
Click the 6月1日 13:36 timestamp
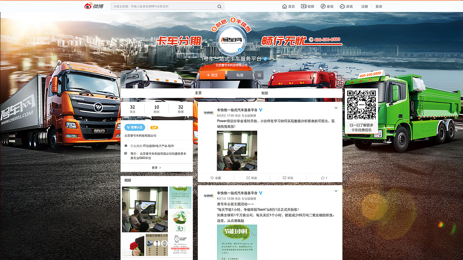(x=225, y=199)
